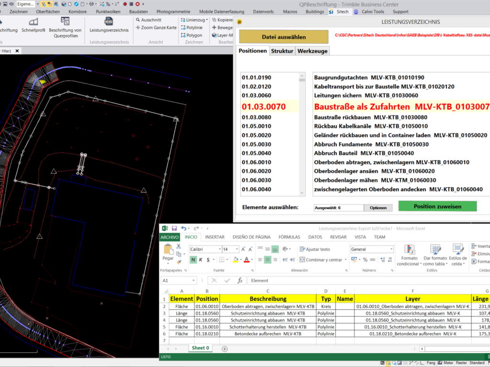Select Sheet 0 tab
Image resolution: width=490 pixels, height=367 pixels.
coord(200,348)
